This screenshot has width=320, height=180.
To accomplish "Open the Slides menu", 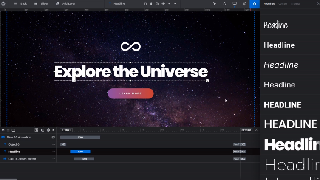I will click(41, 3).
